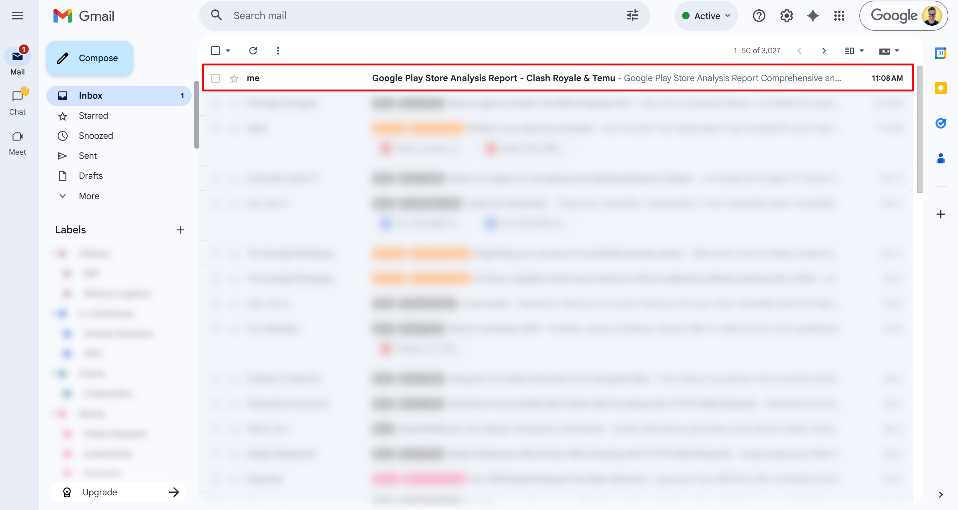Check the Google Play Store Analysis email

(x=216, y=78)
